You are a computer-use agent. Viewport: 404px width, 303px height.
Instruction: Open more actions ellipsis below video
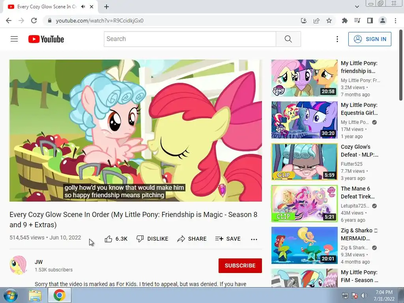[x=254, y=239]
